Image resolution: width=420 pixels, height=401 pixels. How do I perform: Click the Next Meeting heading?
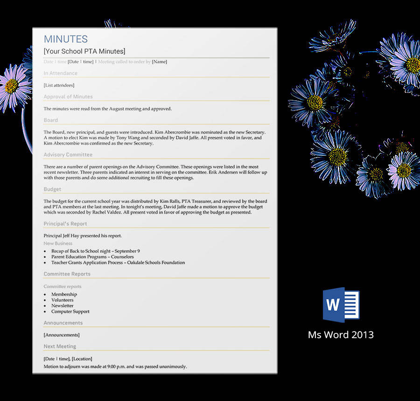(60, 346)
